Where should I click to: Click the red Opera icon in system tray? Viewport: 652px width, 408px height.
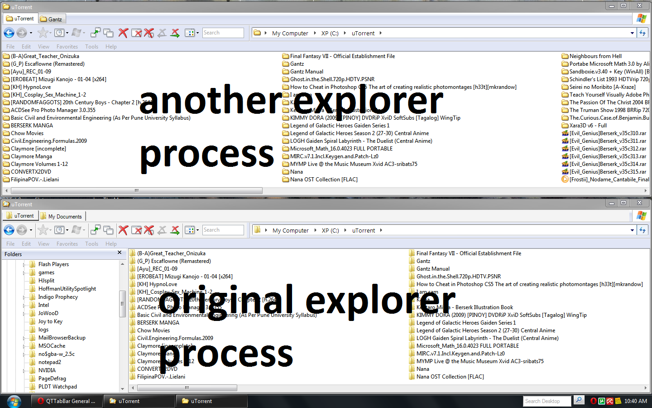click(x=594, y=401)
